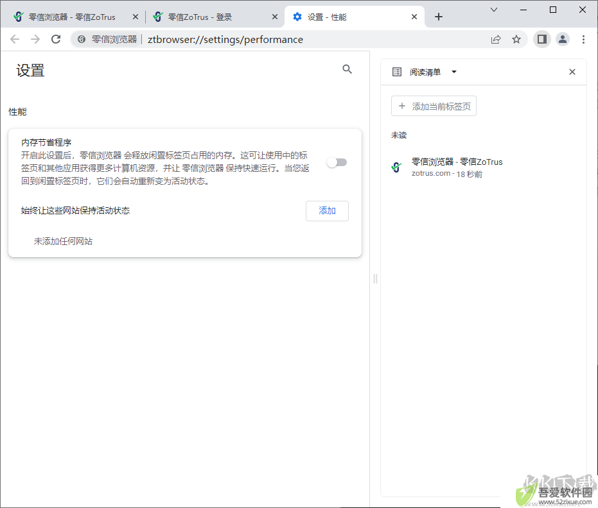Screen dimensions: 598x508
Task: Close the 零信浏览器 - 零信ZoTrus tab
Action: tap(136, 17)
